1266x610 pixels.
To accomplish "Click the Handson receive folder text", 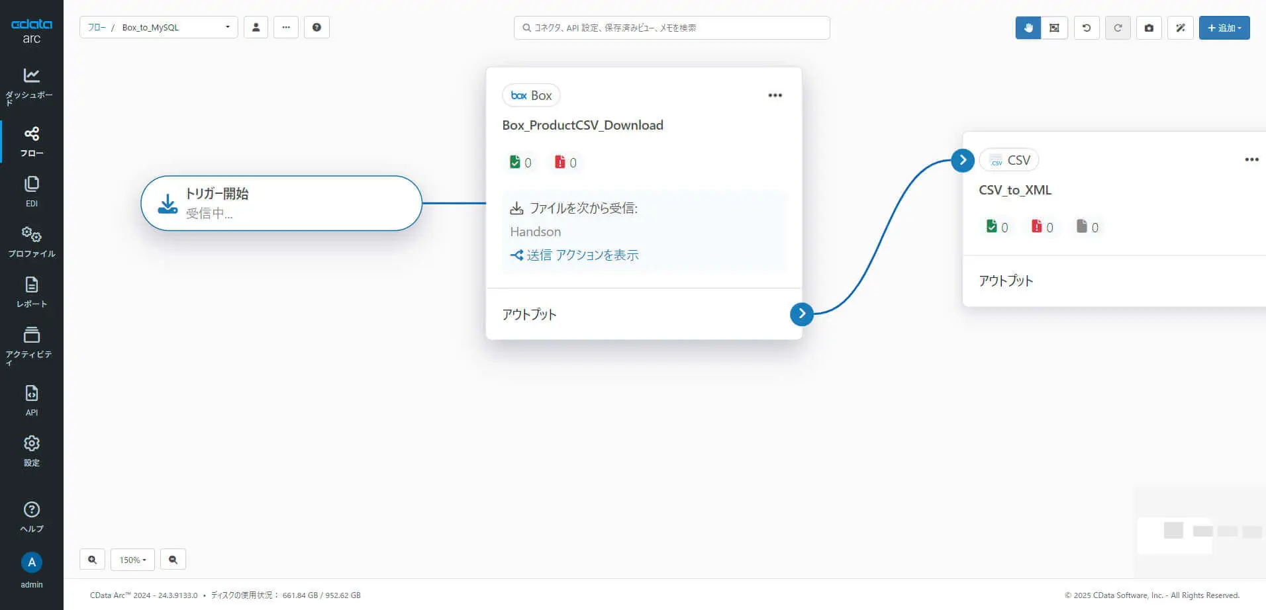I will (536, 232).
